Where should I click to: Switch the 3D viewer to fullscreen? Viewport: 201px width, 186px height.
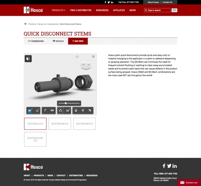coord(90,110)
